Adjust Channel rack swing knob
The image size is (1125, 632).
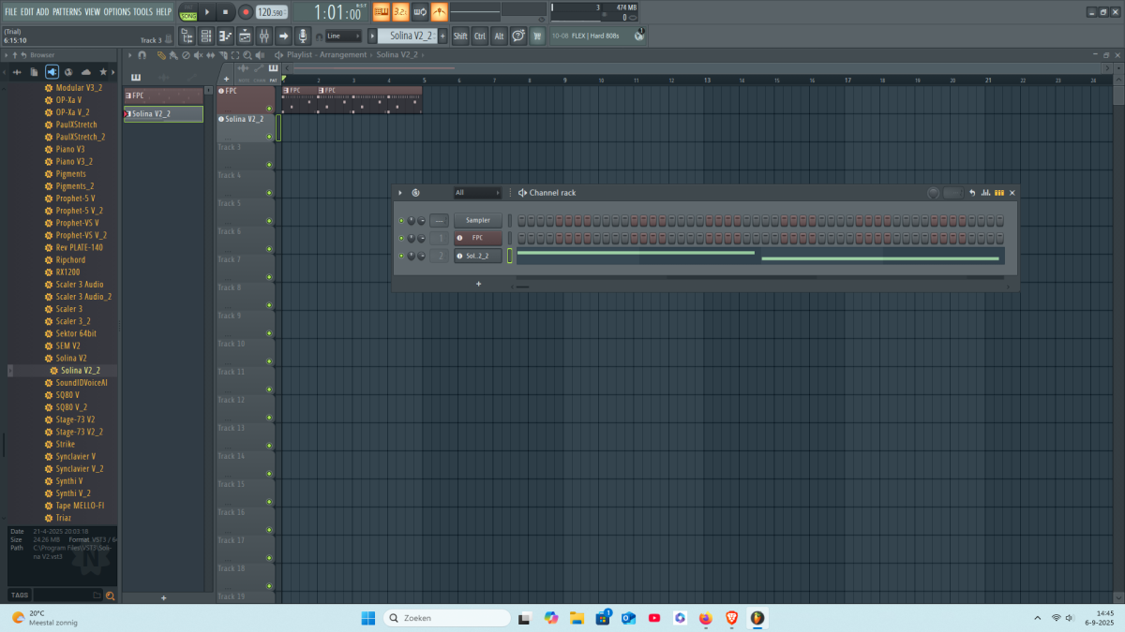pos(933,193)
